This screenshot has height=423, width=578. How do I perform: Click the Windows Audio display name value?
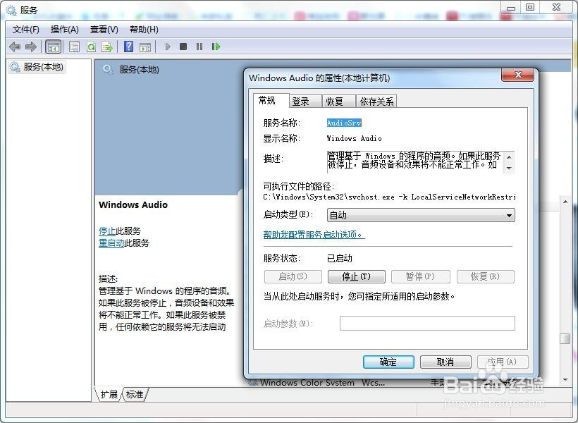355,138
